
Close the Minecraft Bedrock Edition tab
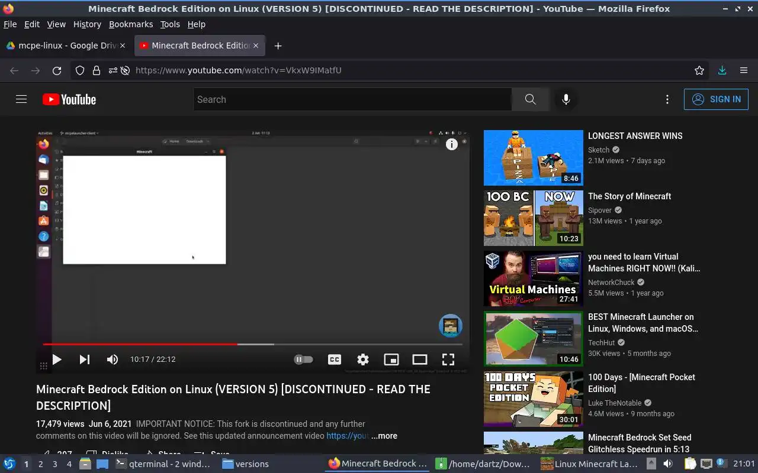[x=256, y=46]
